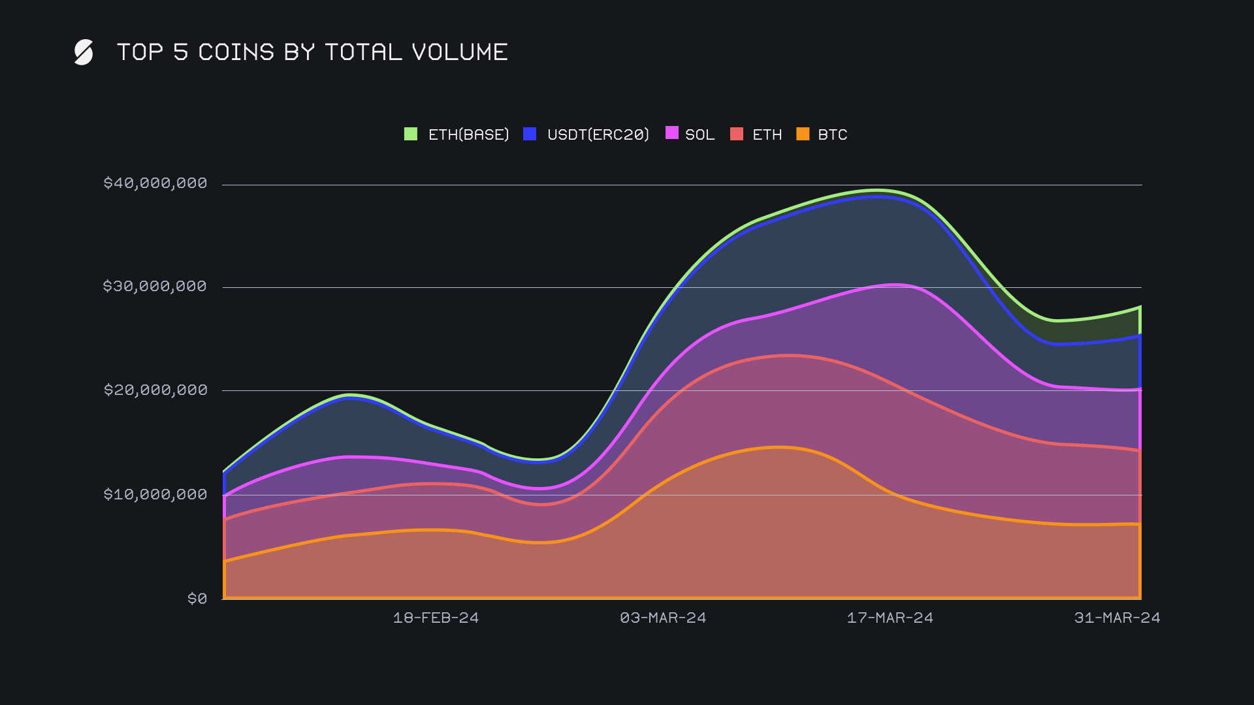Click the $0 y-axis label
The image size is (1254, 705).
pos(197,599)
